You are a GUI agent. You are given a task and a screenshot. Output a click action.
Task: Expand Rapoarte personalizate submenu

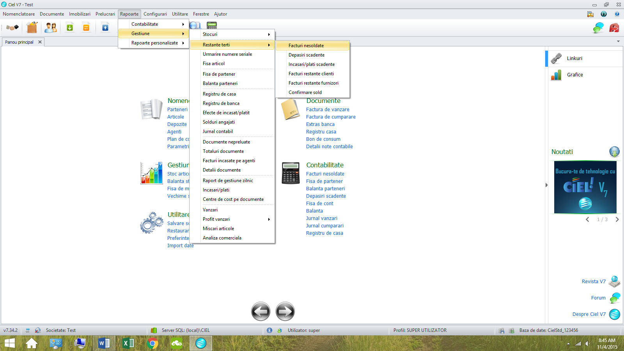point(183,43)
